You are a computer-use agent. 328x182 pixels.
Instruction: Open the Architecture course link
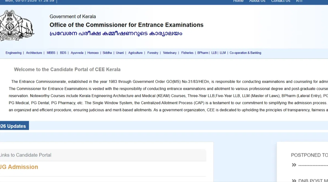(34, 53)
